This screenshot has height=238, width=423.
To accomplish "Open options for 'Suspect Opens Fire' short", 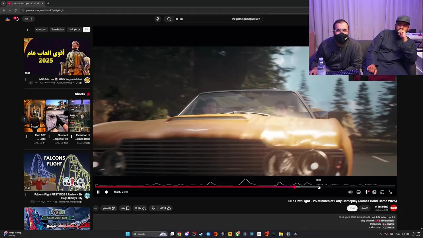I will click(x=49, y=137).
